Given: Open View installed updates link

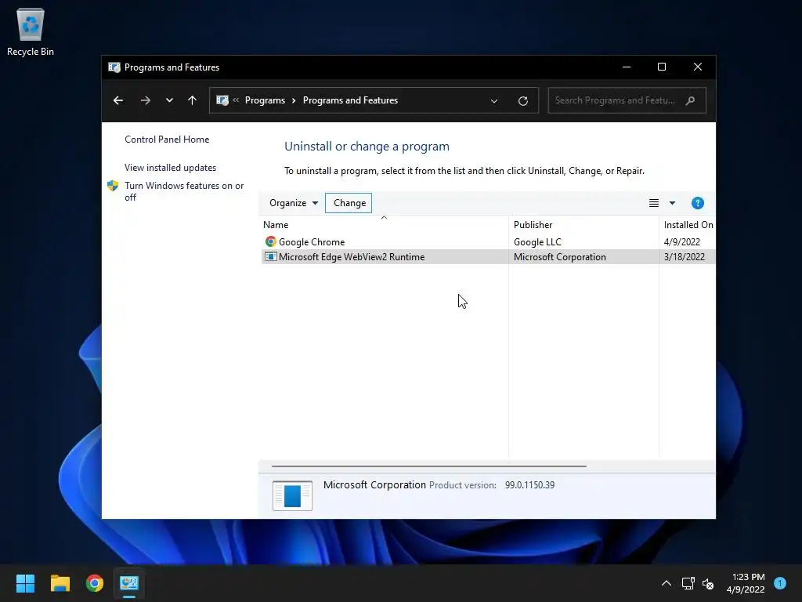Looking at the screenshot, I should (x=170, y=168).
